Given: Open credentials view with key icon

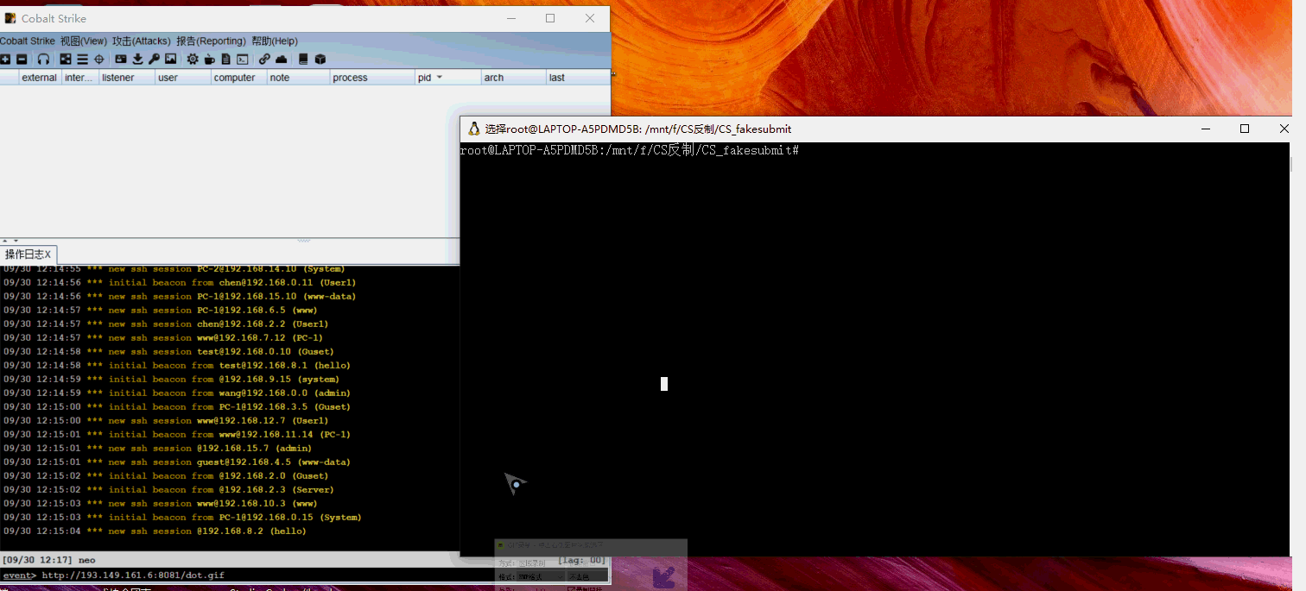Looking at the screenshot, I should (x=154, y=60).
